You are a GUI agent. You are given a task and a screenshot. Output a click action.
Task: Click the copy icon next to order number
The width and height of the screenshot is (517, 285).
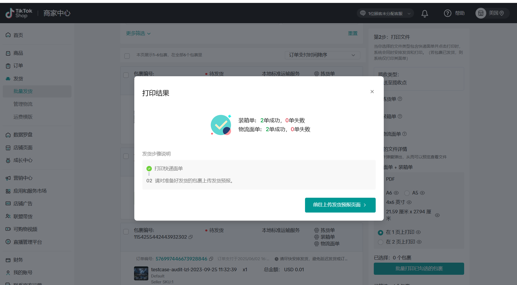[211, 259]
